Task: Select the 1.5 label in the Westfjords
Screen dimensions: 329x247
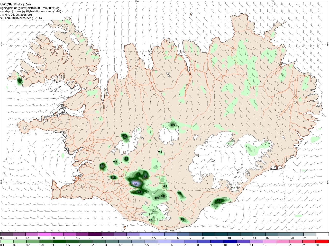Action: 20,80
